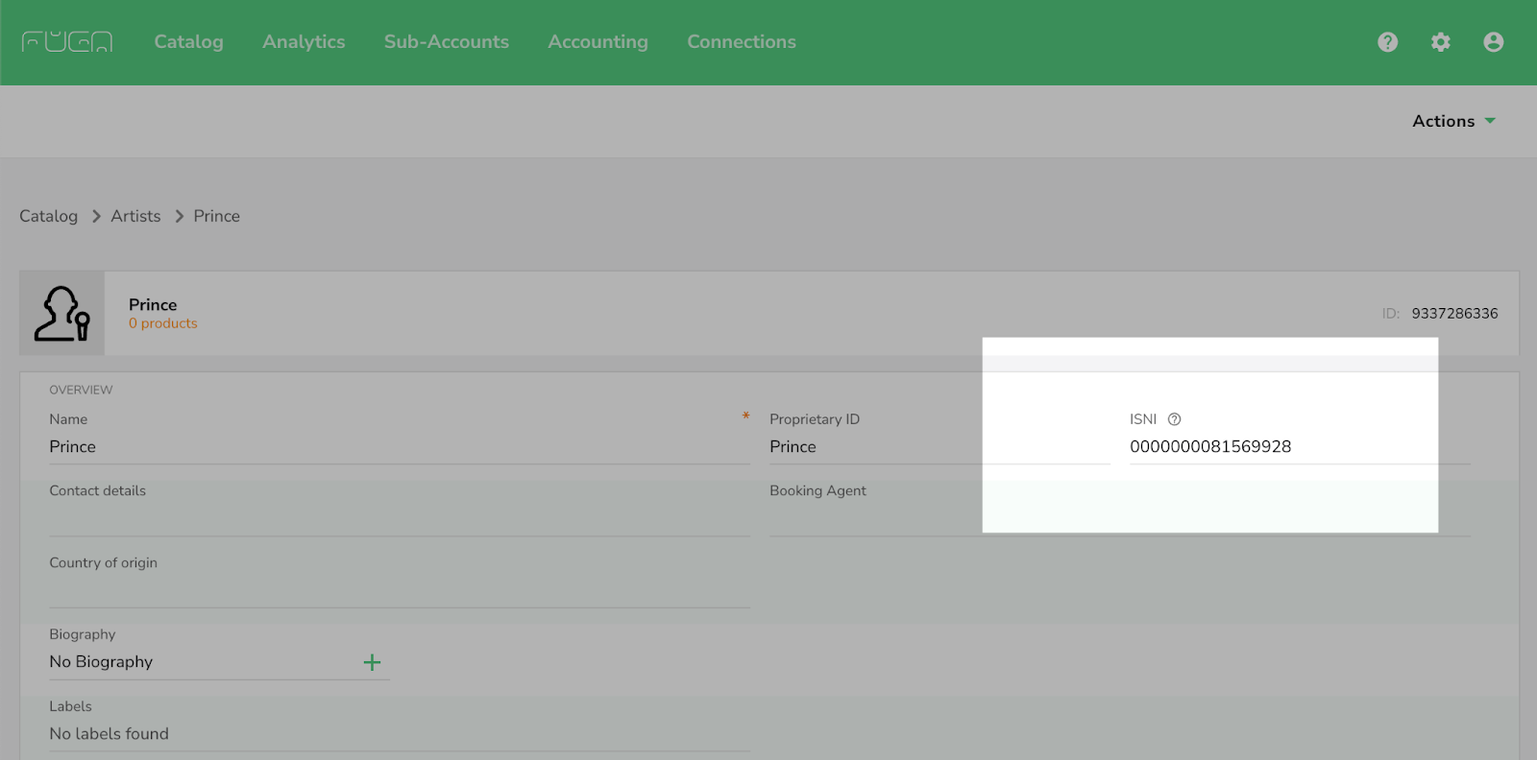Click the Prince breadcrumb item
Screen dimensions: 1537x760
click(216, 216)
